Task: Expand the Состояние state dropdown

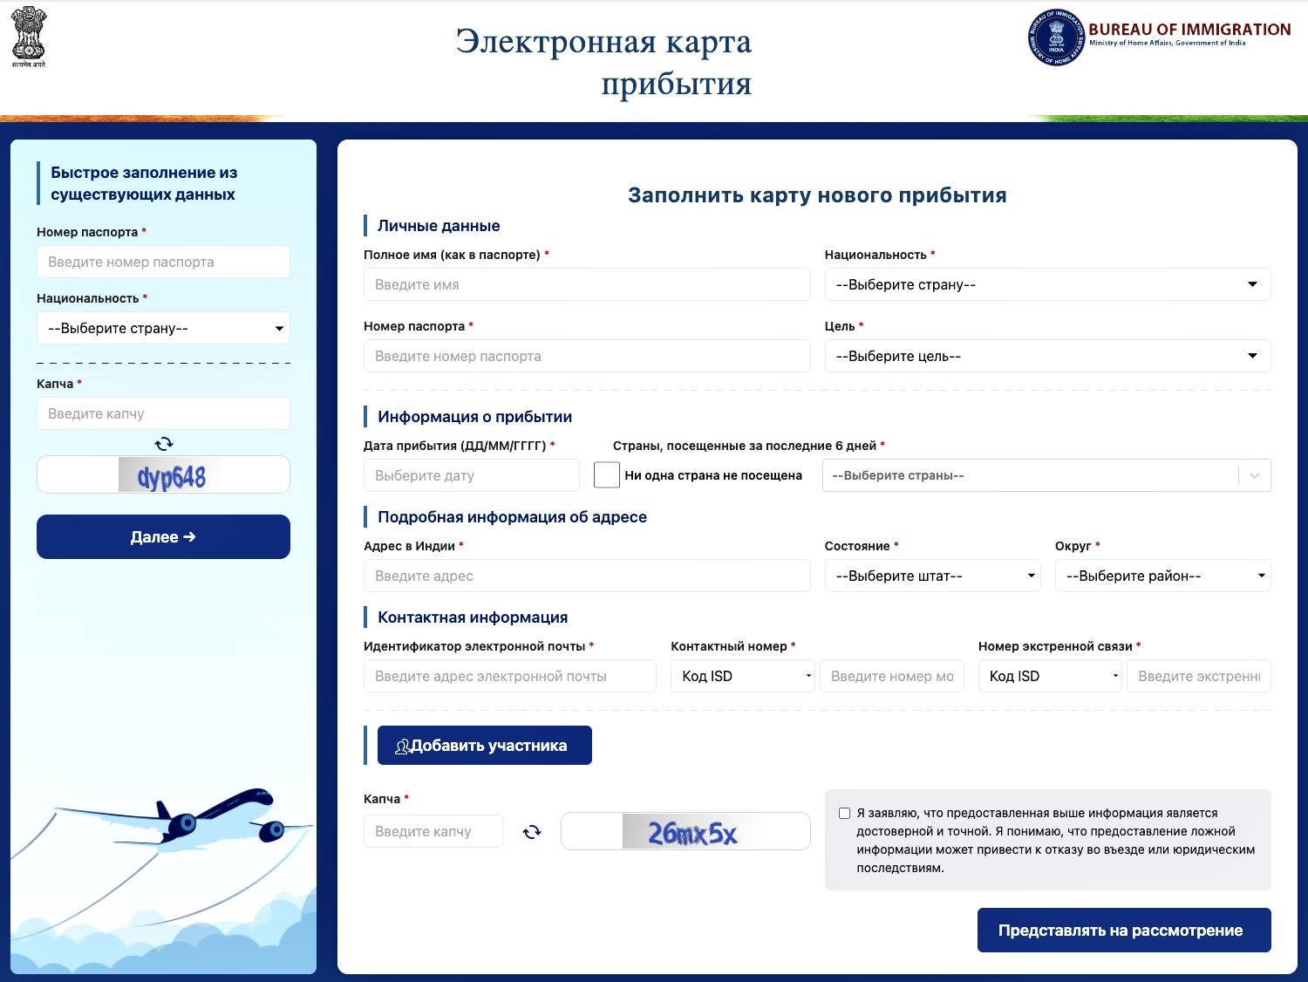Action: [x=931, y=576]
